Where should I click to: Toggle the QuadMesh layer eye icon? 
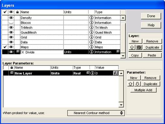click(11, 32)
